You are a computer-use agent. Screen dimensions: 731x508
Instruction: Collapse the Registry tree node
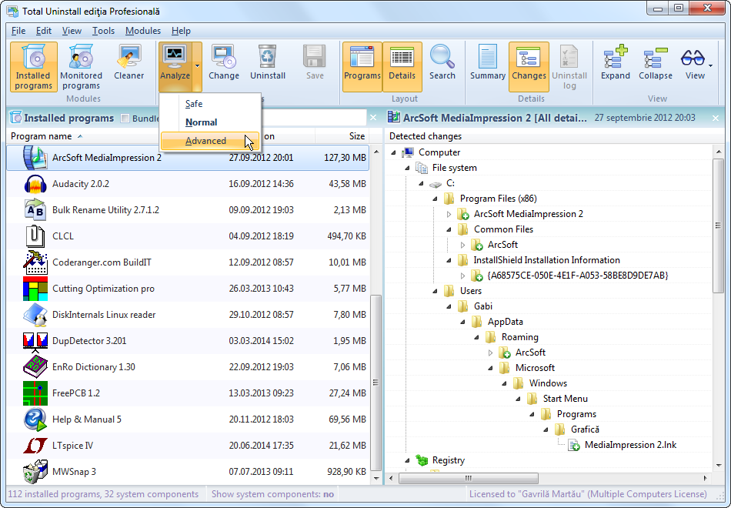click(x=407, y=460)
